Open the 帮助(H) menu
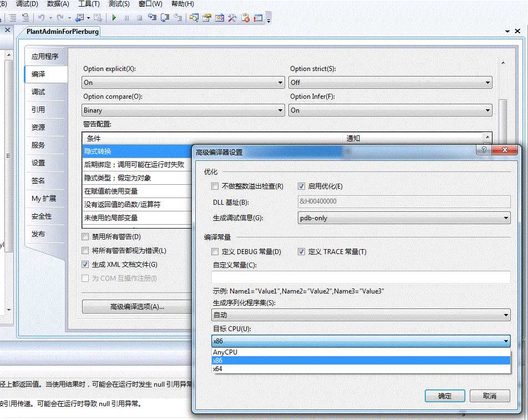This screenshot has width=528, height=420. (x=182, y=4)
